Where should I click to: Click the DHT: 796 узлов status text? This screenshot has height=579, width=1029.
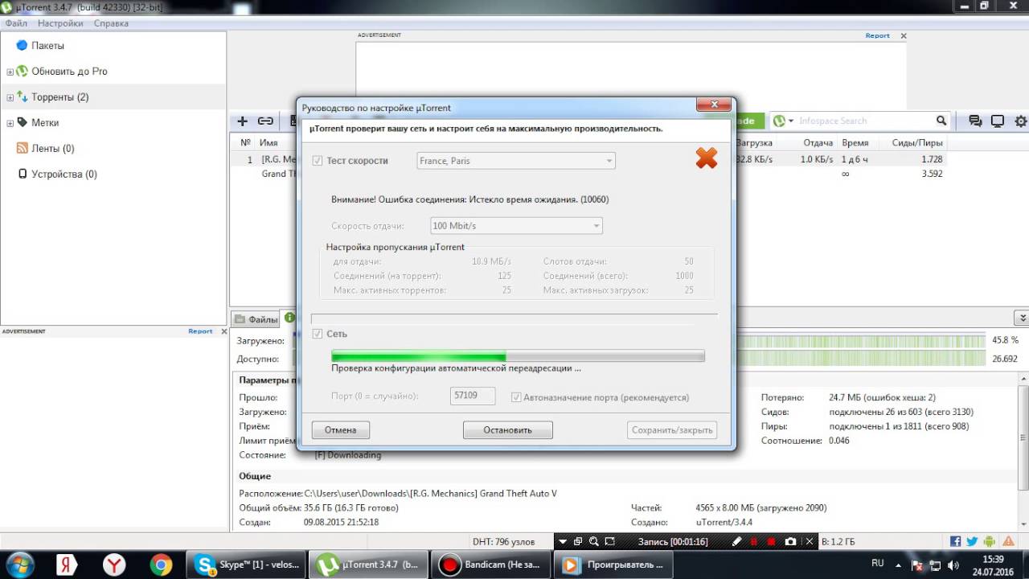coord(503,542)
